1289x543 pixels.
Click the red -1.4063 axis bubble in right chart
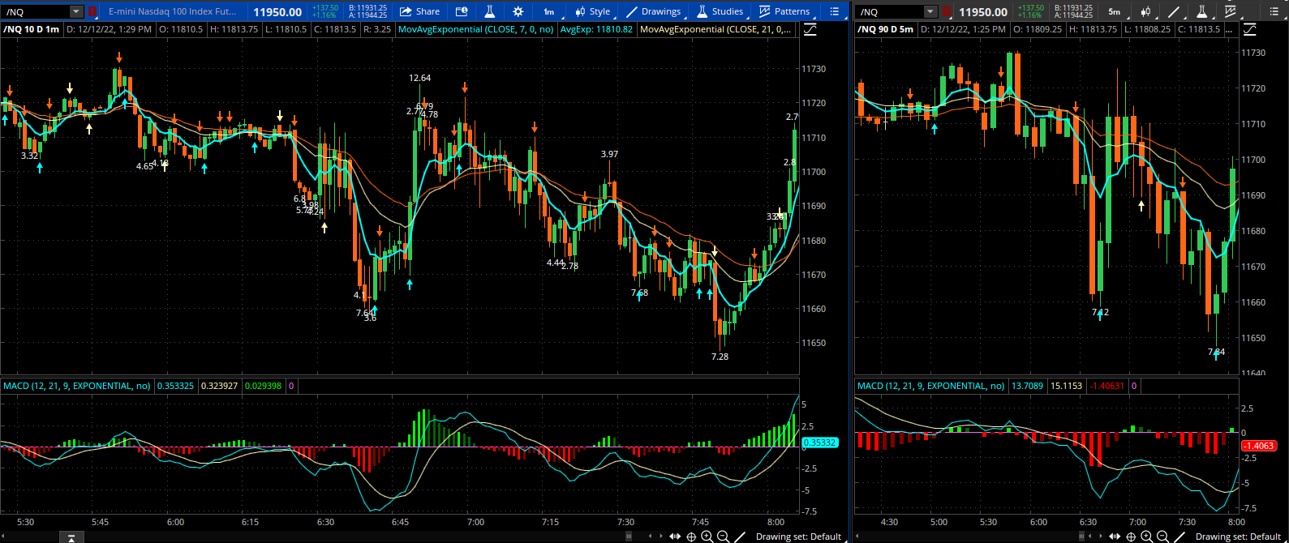[x=1259, y=446]
